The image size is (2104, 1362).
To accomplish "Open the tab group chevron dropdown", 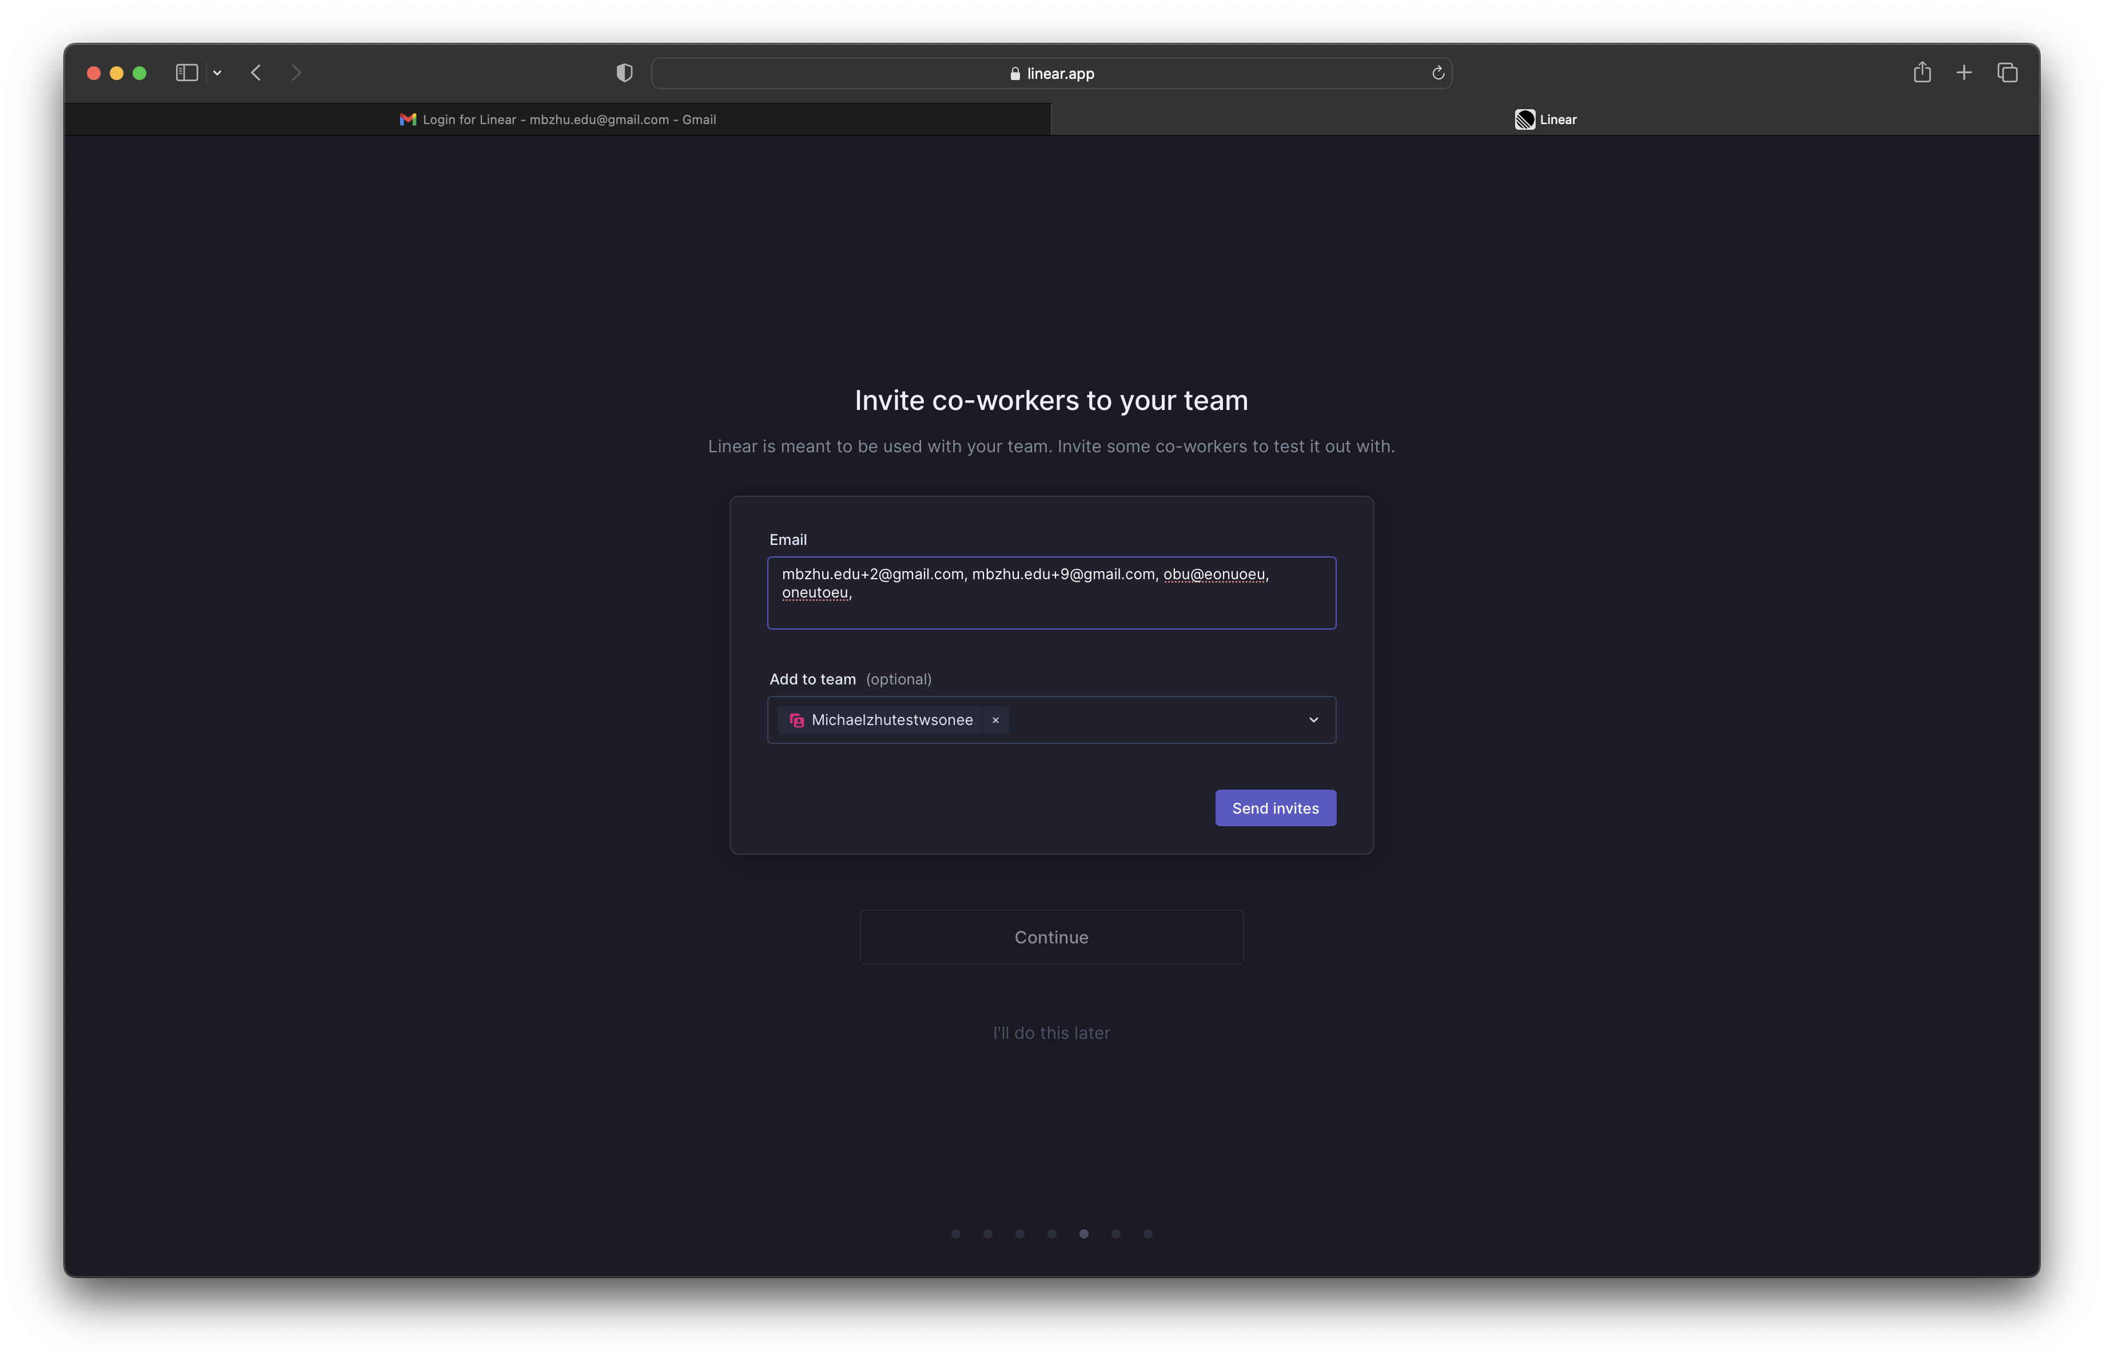I will 217,73.
